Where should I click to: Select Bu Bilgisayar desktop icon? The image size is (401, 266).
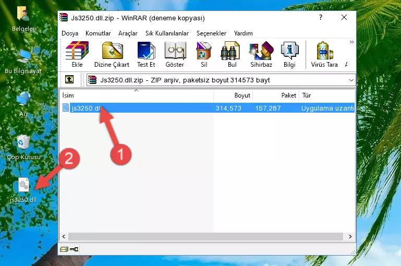[23, 62]
